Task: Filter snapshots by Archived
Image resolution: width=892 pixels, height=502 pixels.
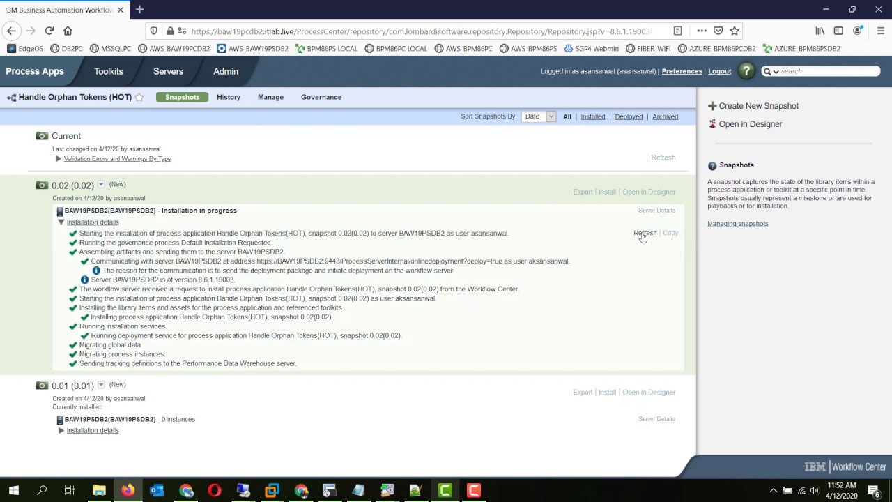Action: [x=665, y=116]
